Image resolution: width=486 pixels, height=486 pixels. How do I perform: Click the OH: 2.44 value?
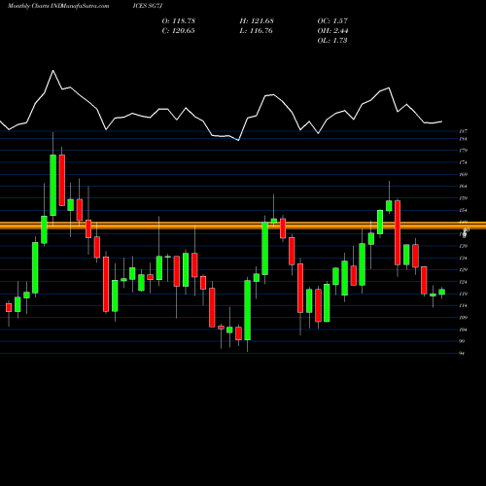pos(332,31)
